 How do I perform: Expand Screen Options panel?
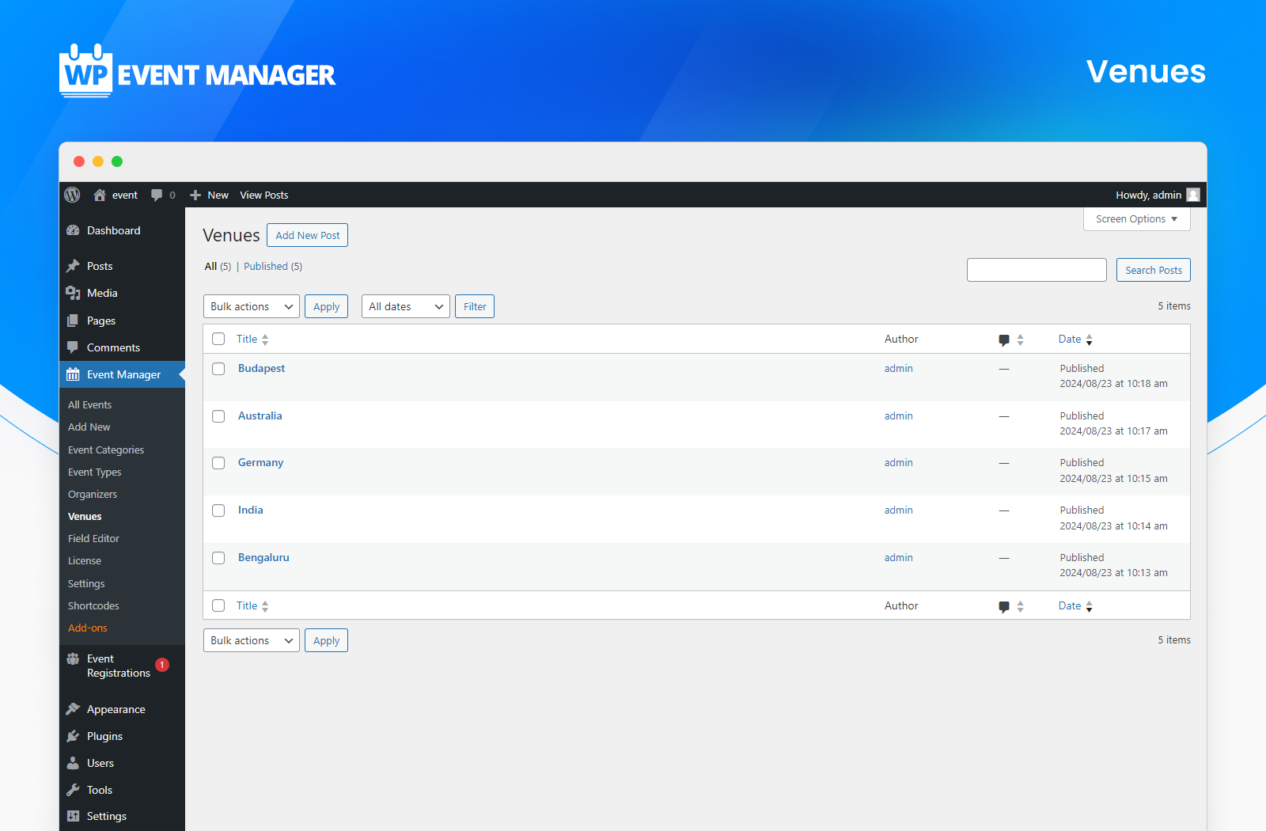(x=1136, y=218)
